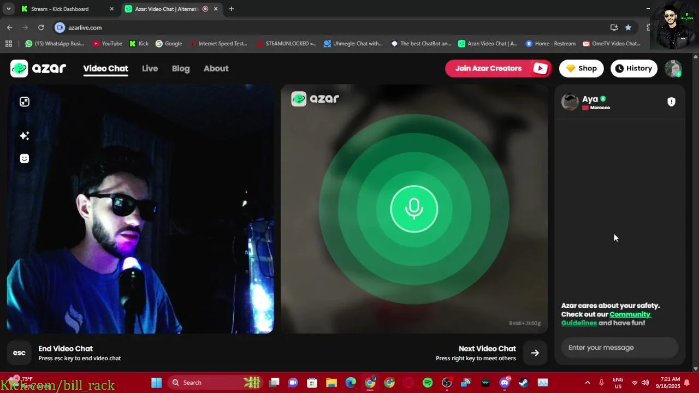Open Spotify from the taskbar
The width and height of the screenshot is (699, 393).
click(428, 383)
